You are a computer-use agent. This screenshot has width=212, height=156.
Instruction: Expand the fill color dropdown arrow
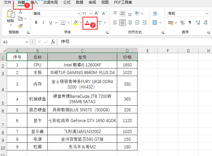click(81, 23)
